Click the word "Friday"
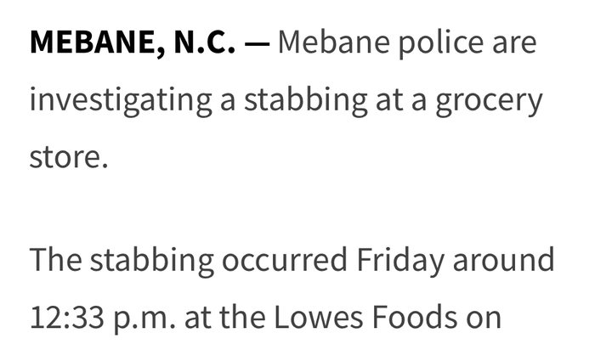 point(400,262)
